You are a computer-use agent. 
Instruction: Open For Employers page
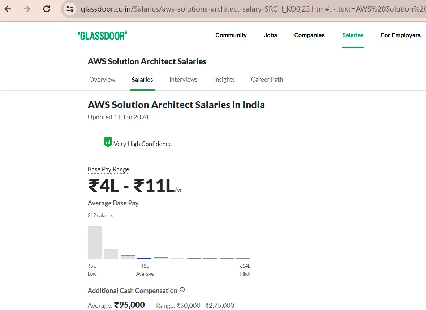tap(400, 35)
